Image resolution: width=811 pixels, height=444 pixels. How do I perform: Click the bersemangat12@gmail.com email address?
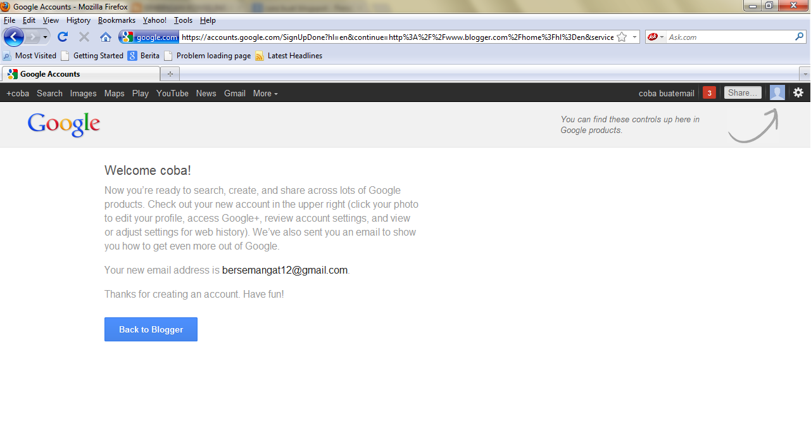point(285,270)
